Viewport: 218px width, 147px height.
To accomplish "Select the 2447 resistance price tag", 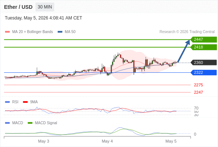I will (204, 40).
